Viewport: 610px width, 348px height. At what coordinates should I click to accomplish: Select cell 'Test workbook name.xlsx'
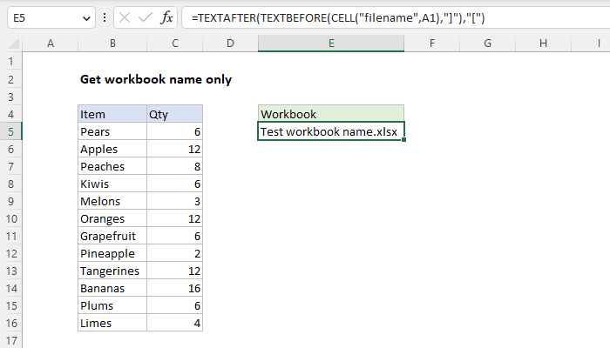click(331, 131)
